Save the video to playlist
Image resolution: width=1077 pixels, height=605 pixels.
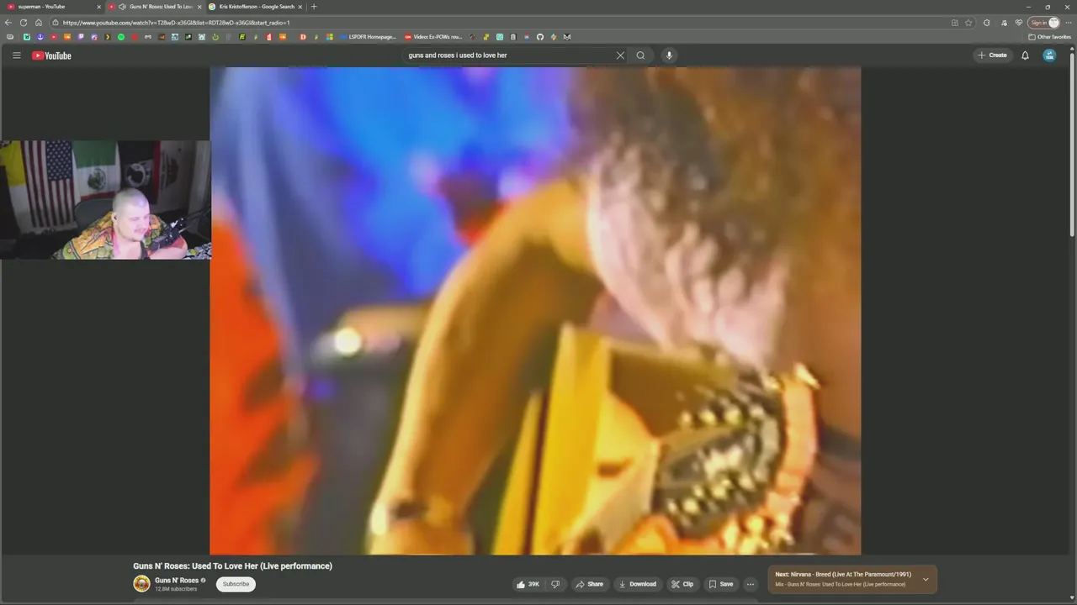[720, 584]
